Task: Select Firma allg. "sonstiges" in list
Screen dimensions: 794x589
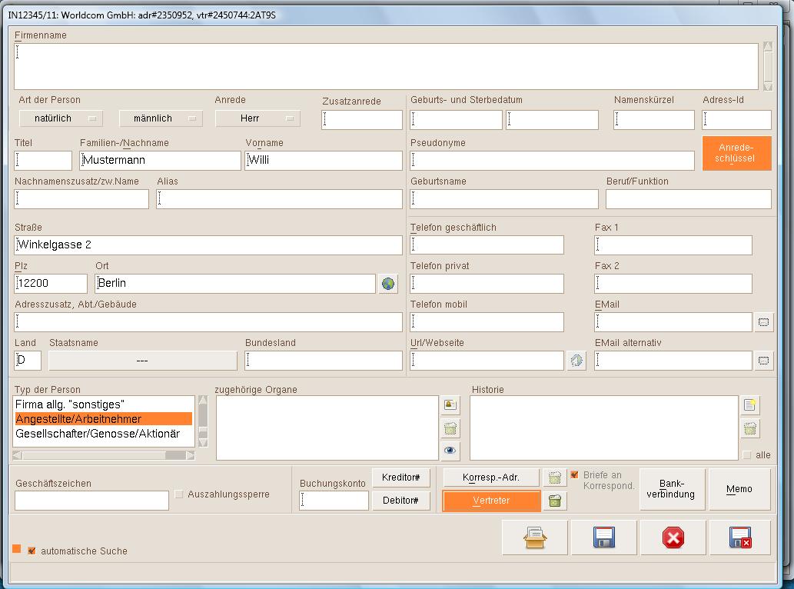Action: click(103, 404)
